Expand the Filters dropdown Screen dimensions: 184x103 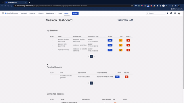(x=41, y=13)
